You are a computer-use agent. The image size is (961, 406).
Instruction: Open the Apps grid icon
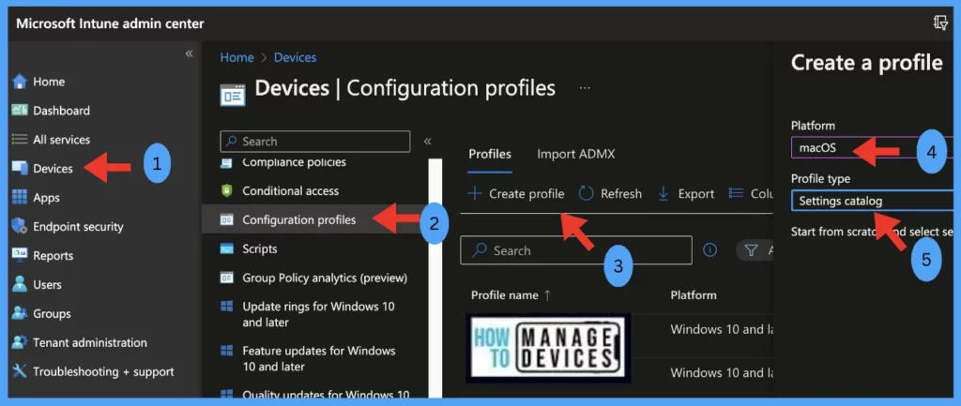[20, 197]
